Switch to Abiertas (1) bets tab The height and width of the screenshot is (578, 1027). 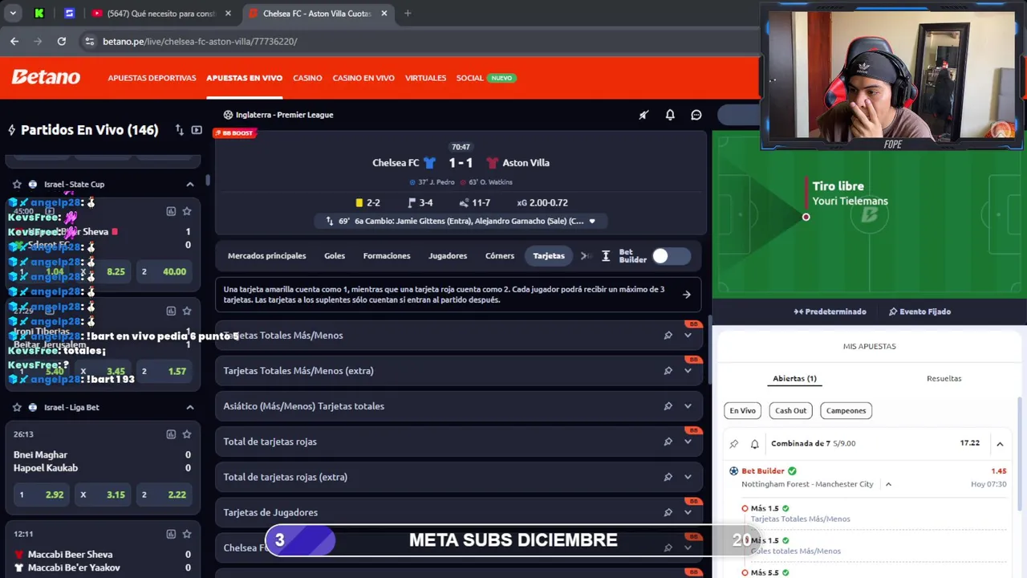[794, 379]
